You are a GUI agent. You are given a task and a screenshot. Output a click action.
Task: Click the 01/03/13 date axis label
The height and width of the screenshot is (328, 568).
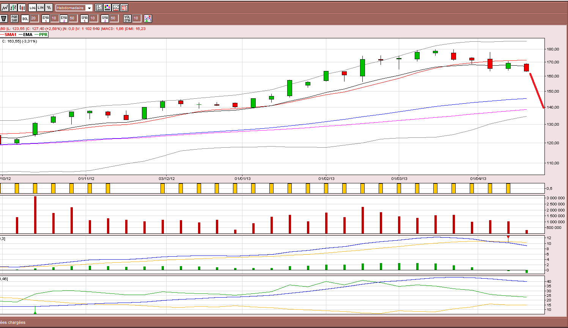[x=399, y=178]
